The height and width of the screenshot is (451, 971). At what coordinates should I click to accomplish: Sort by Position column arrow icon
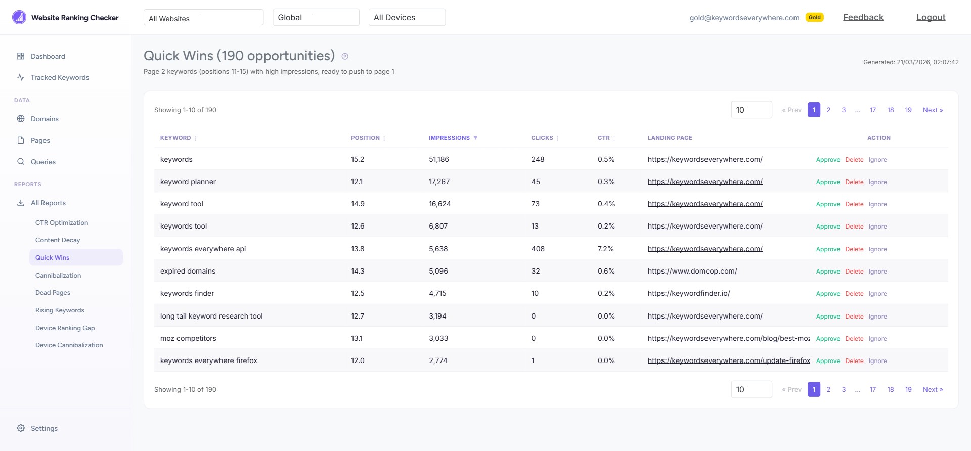pos(384,138)
